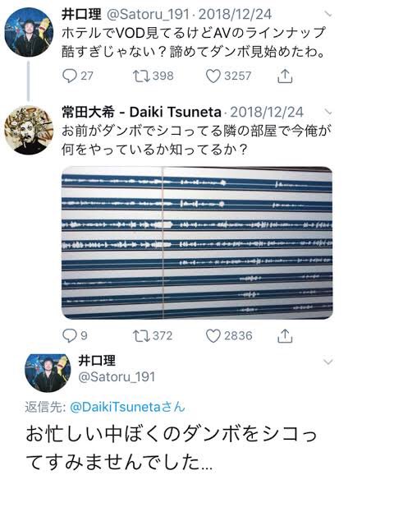Open the chevron menu on Daiki Tsuneta's tweet
The image size is (394, 526).
pyautogui.click(x=328, y=112)
